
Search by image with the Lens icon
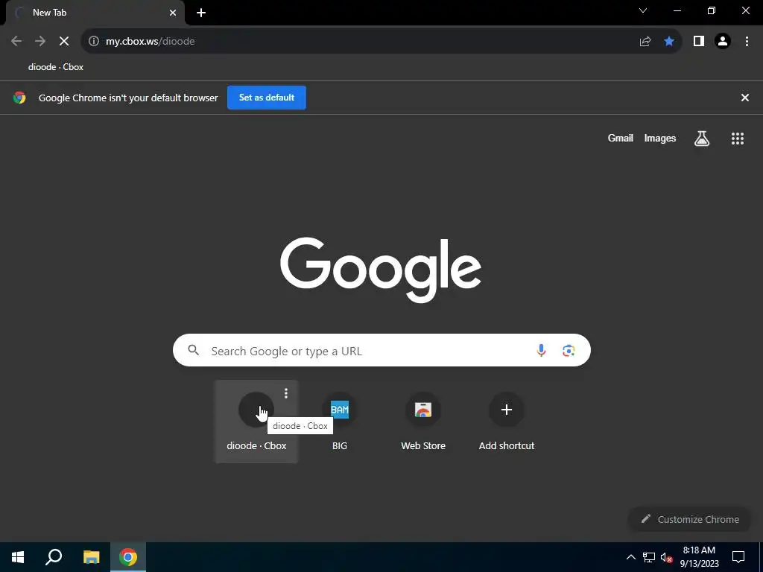[x=569, y=350]
